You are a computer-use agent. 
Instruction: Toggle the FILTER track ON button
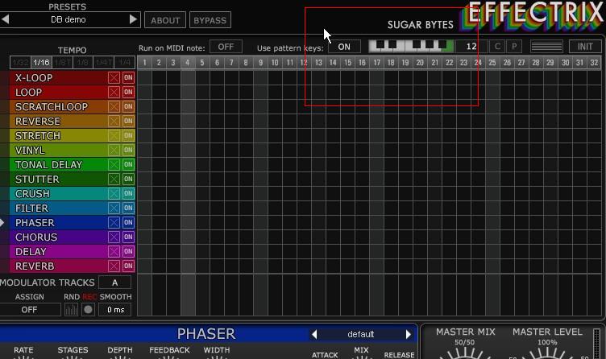coord(128,208)
